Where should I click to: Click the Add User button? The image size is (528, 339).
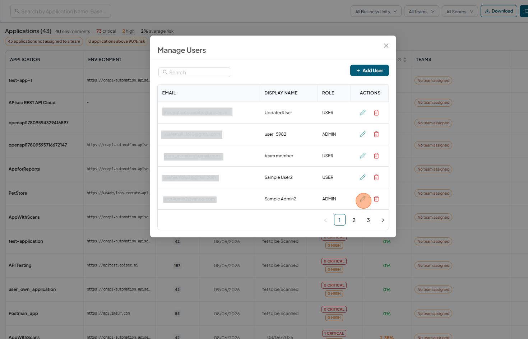click(x=370, y=70)
